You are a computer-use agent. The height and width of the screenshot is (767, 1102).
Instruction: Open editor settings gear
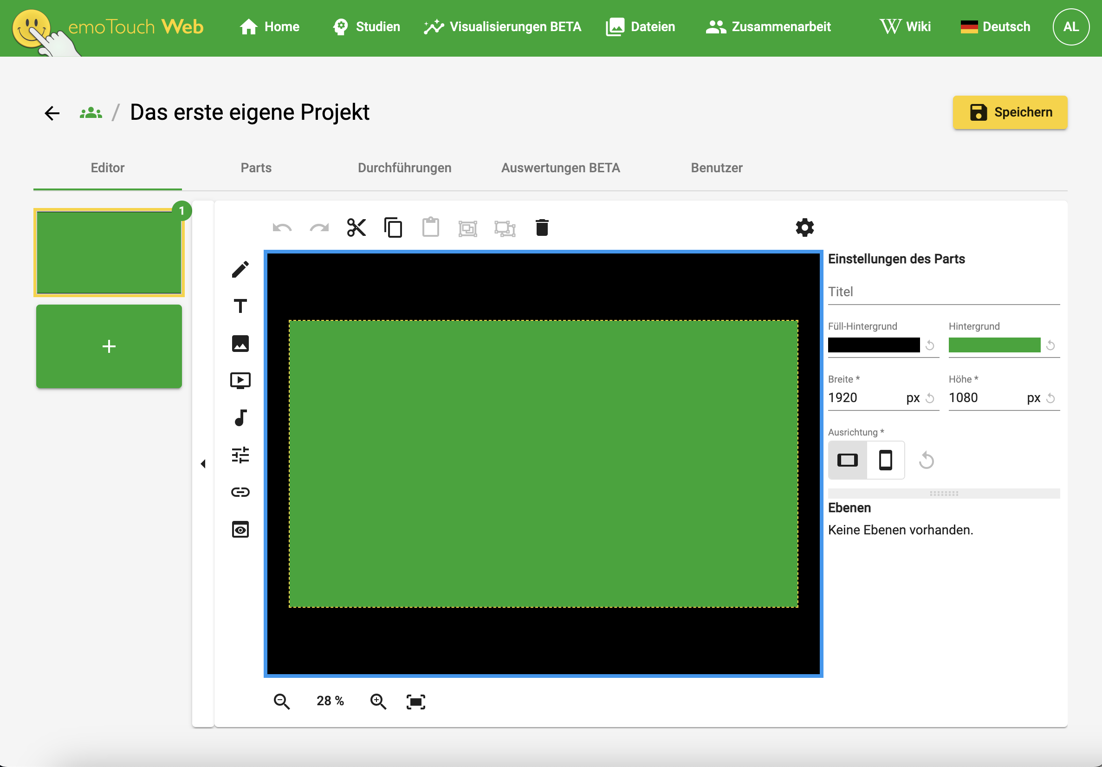pos(804,227)
